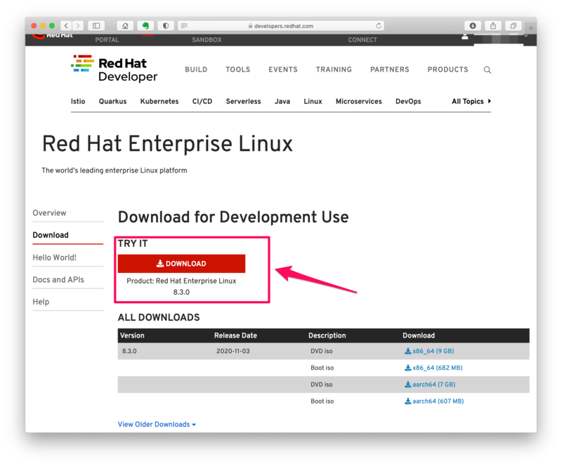
Task: Open Docs and APIs in the side menu
Action: [58, 280]
